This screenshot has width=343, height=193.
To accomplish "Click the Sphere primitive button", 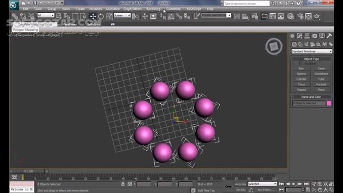I will [301, 74].
